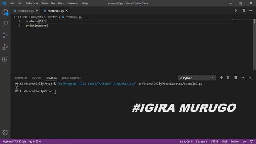Switch to the example1.py tab
256x144 pixels.
[26, 11]
